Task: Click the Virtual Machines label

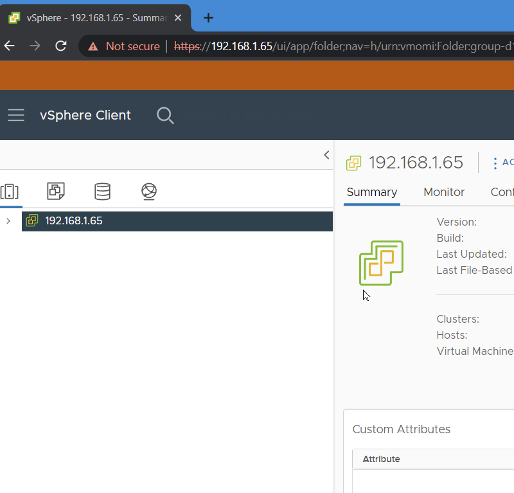Action: (475, 352)
